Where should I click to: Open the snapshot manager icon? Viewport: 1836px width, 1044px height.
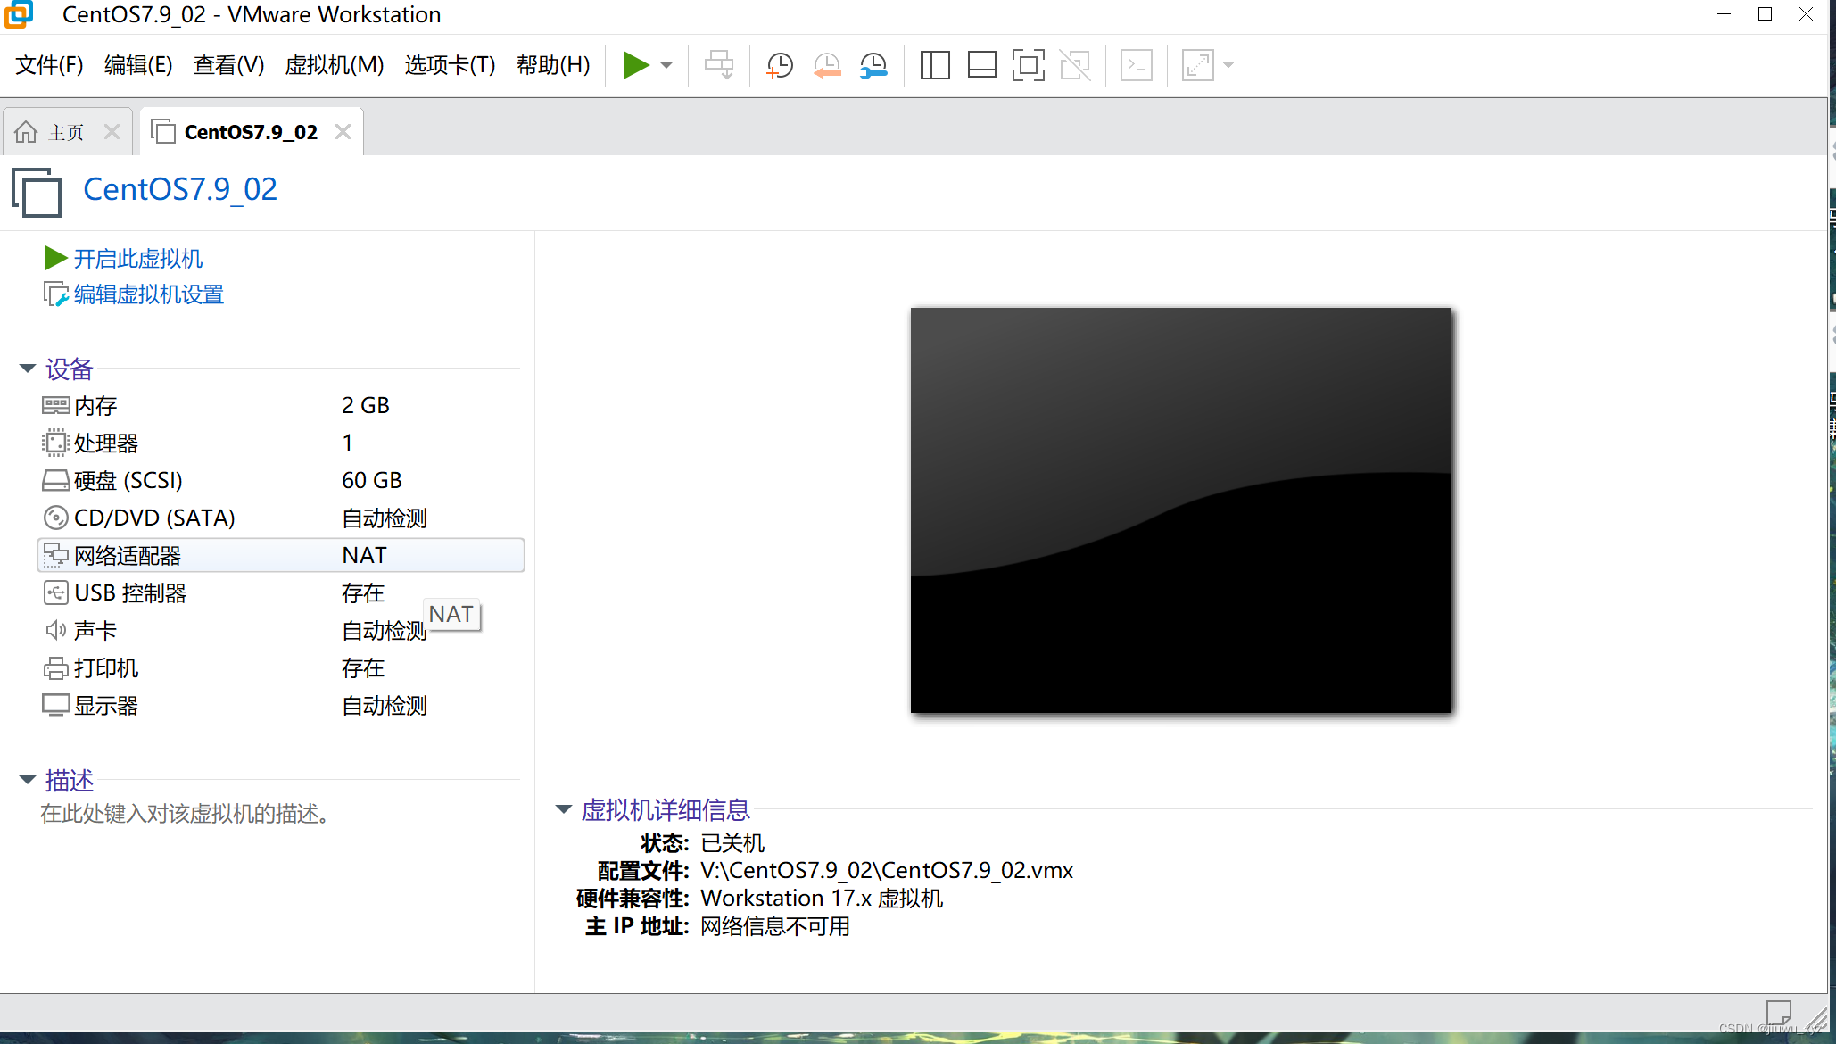(x=873, y=65)
